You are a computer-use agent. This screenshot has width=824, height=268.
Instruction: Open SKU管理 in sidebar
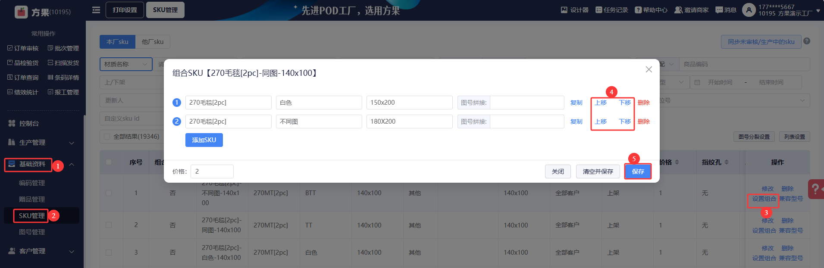pyautogui.click(x=31, y=216)
